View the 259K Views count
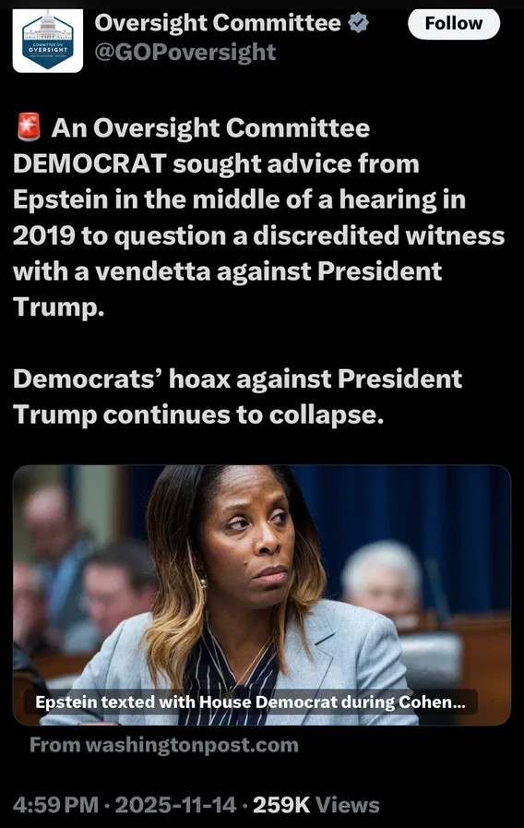 coord(316,805)
